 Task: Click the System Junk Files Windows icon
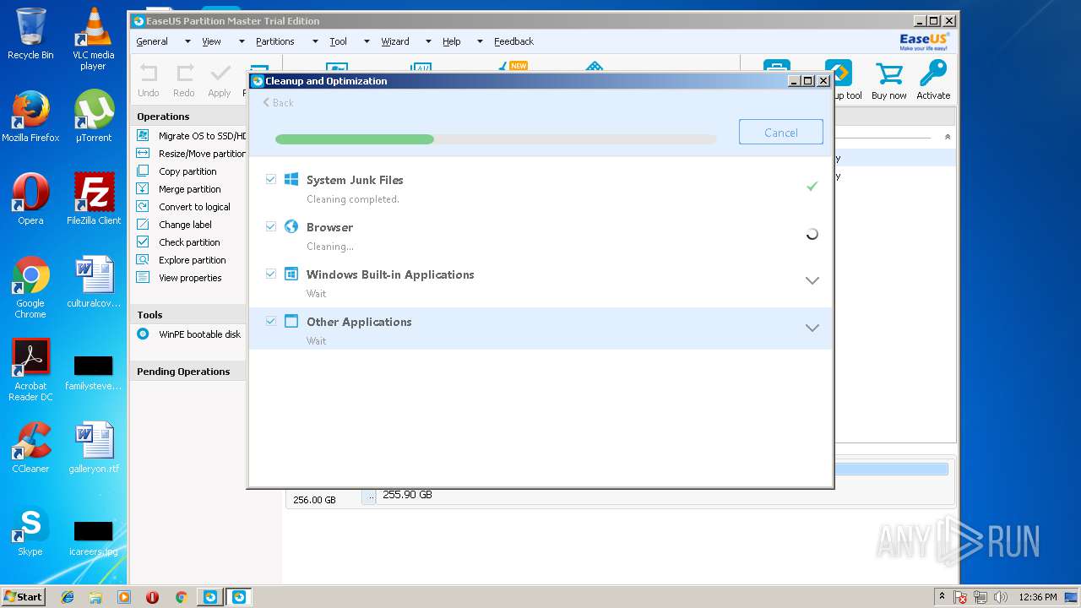coord(291,179)
